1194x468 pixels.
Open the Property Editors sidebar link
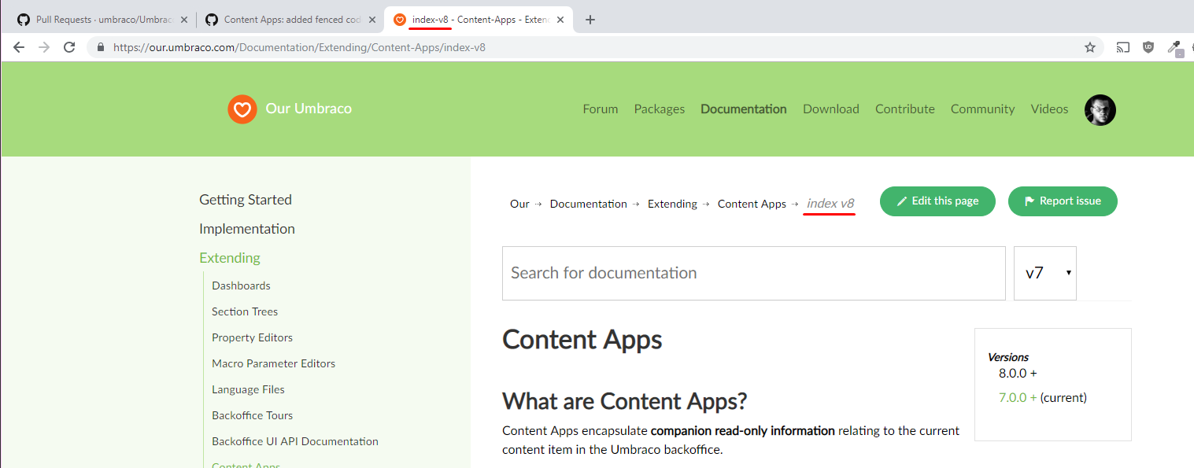[x=252, y=337]
